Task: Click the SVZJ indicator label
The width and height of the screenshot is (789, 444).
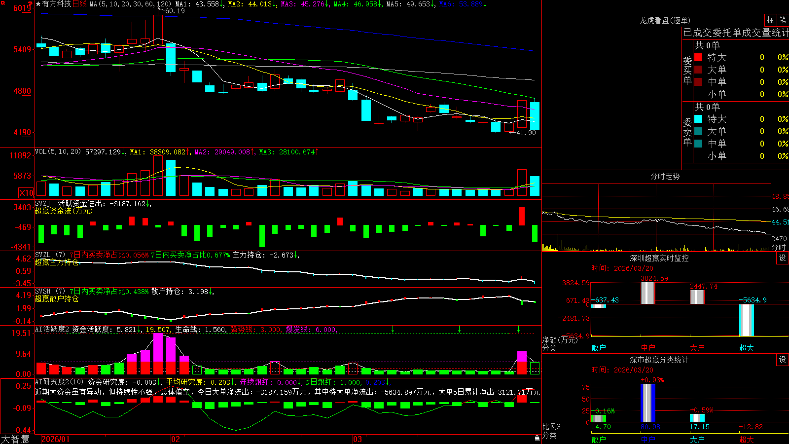Action: 43,203
